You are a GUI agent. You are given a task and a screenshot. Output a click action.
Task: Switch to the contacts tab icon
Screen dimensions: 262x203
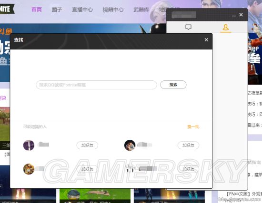[x=226, y=27]
